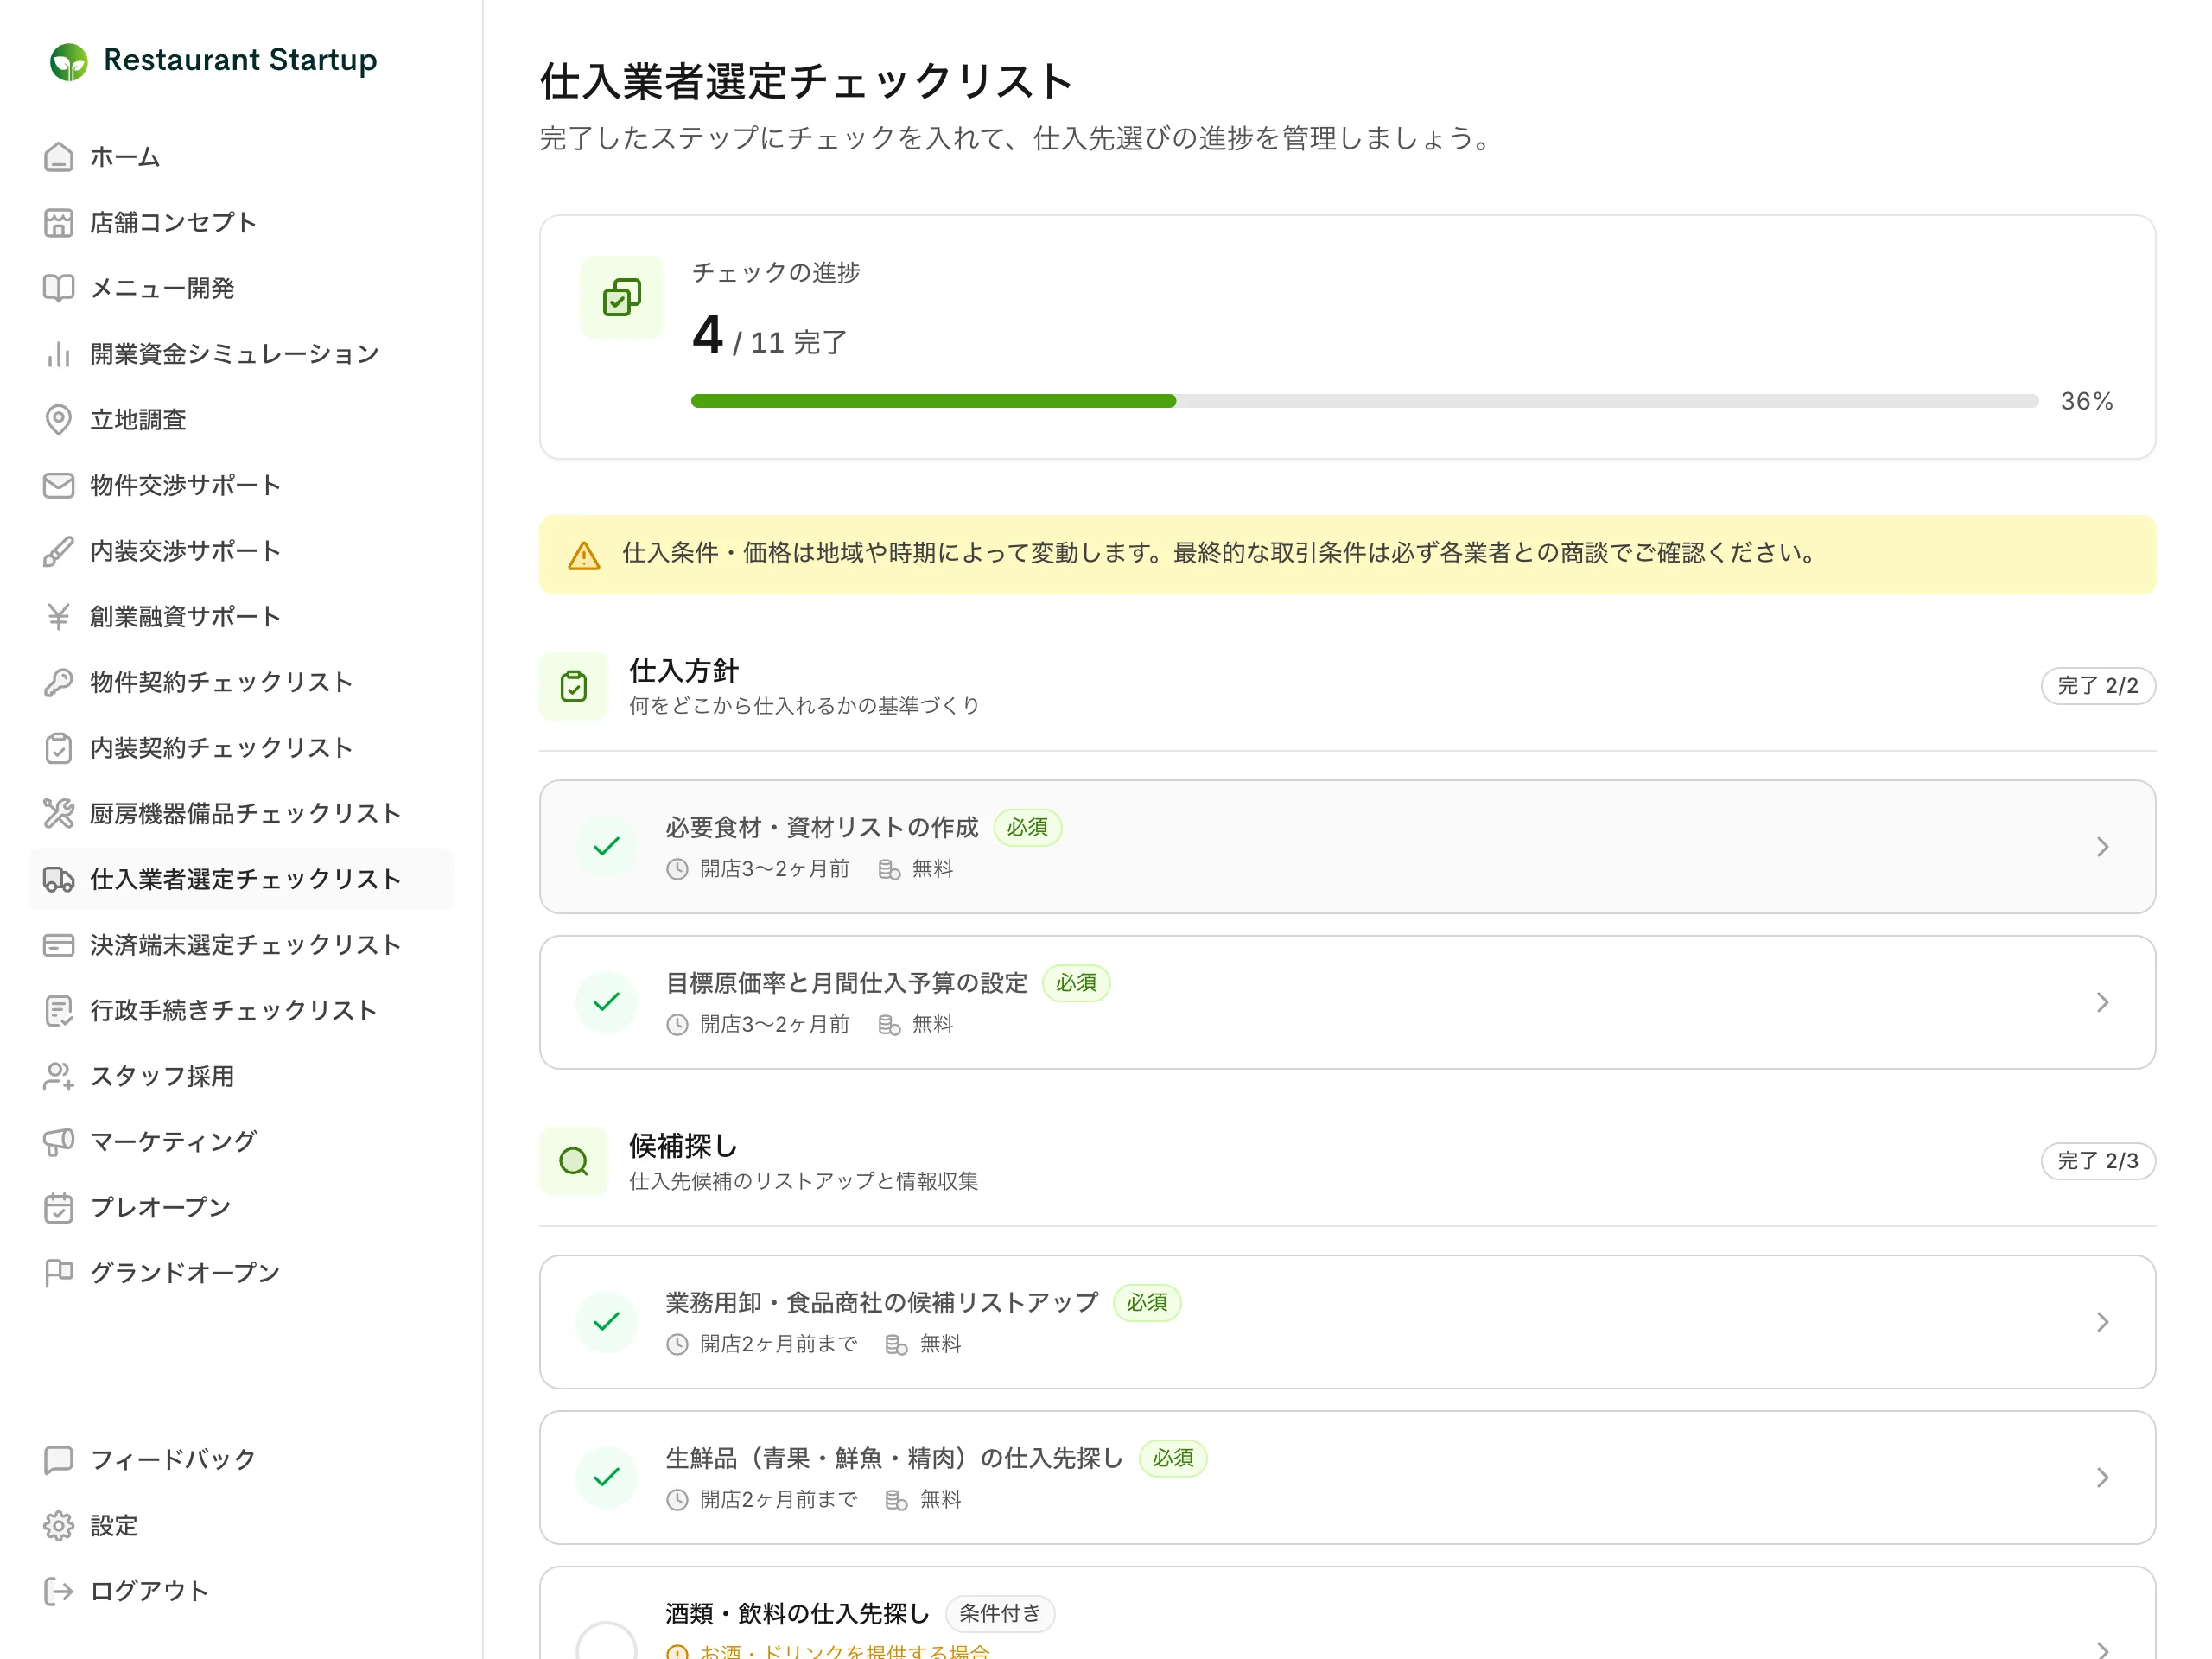Click the 必須 tag on 生鮮品の仕入先探し

point(1173,1458)
